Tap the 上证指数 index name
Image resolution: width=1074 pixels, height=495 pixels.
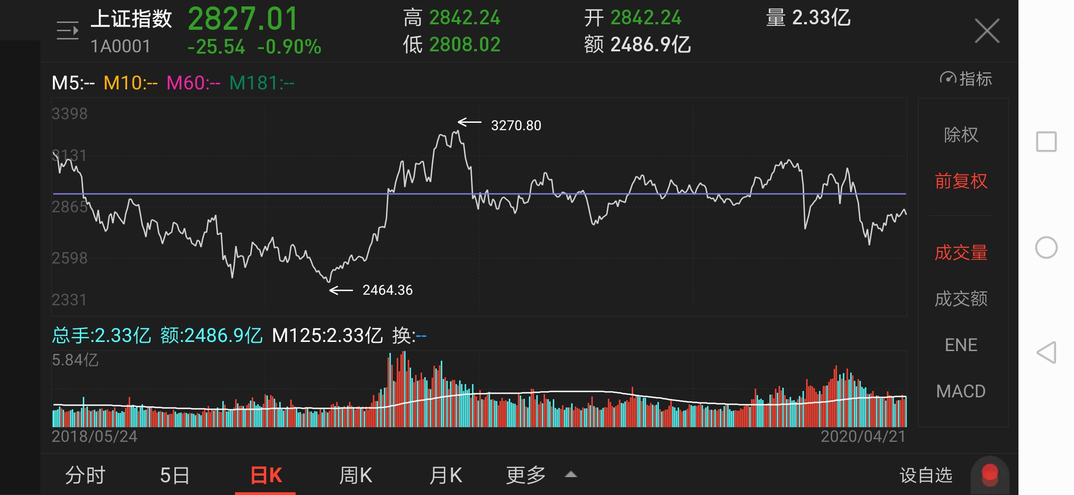point(131,19)
